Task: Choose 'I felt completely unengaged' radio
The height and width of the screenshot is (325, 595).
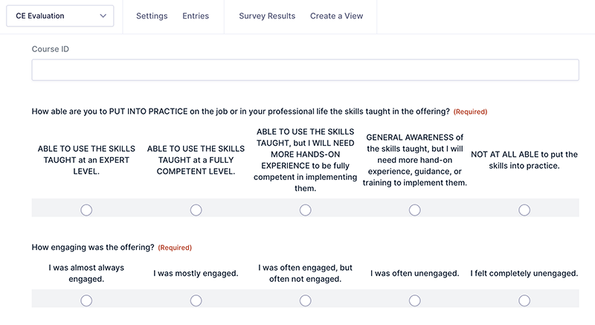Action: coord(524,300)
